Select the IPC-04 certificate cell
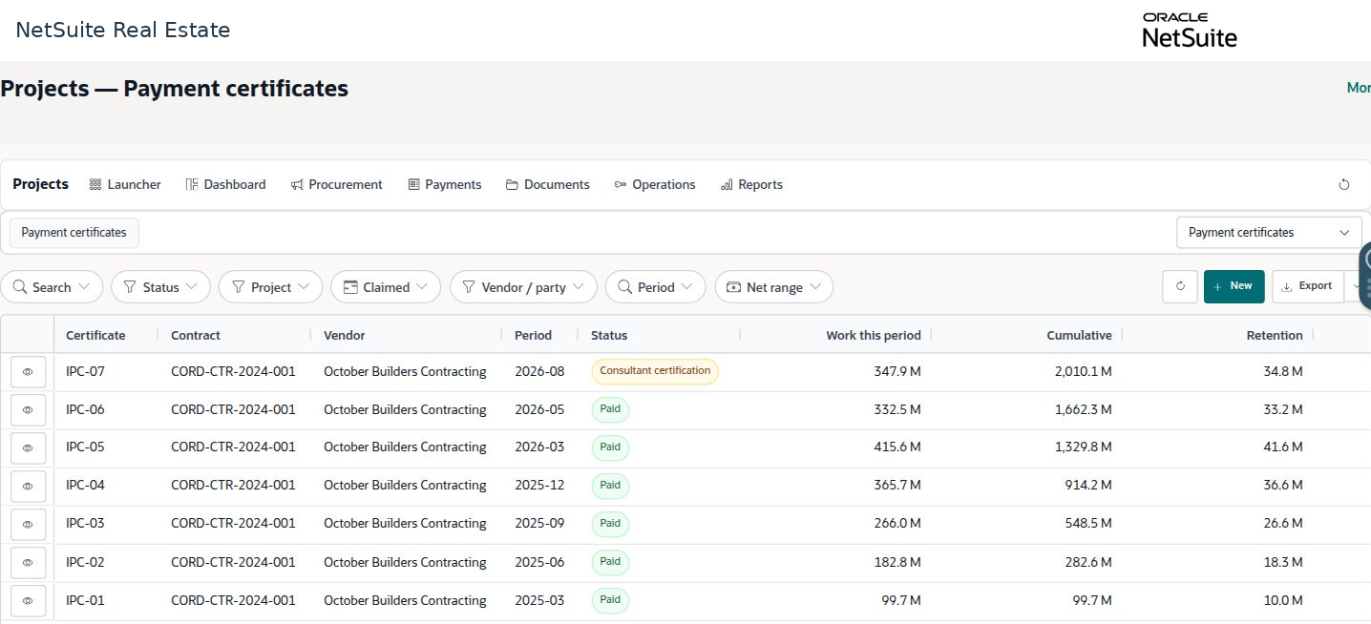The image size is (1371, 624). (x=85, y=486)
